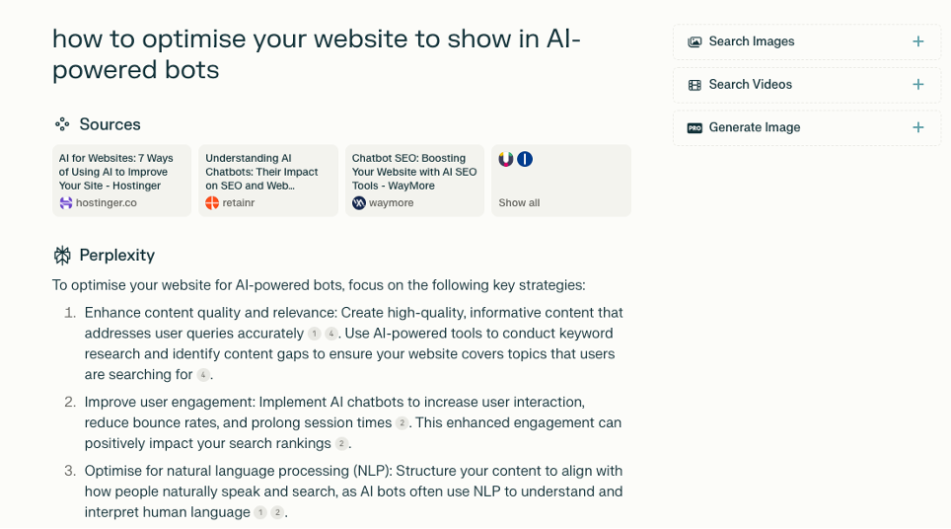Click citation 2 after 'prolong session times'

(402, 422)
